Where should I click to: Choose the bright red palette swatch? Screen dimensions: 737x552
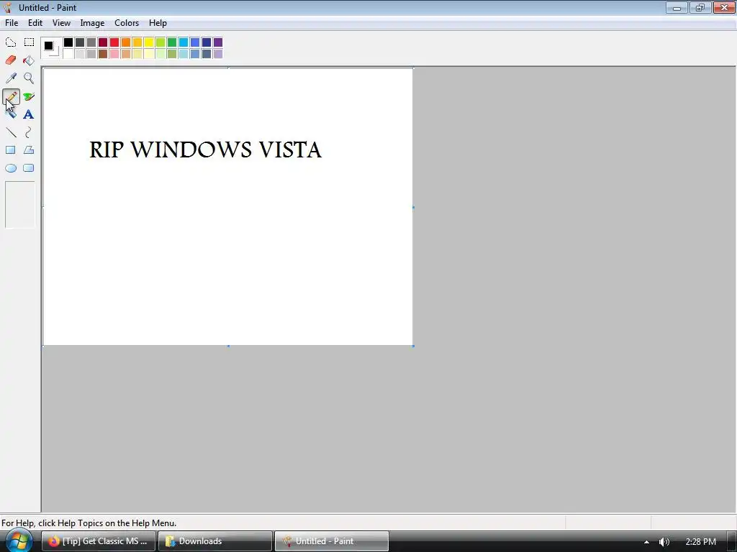114,42
